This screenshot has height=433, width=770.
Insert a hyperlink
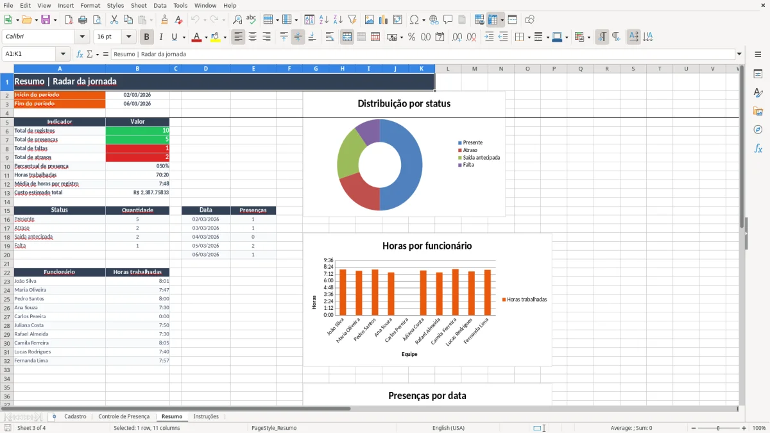point(434,20)
